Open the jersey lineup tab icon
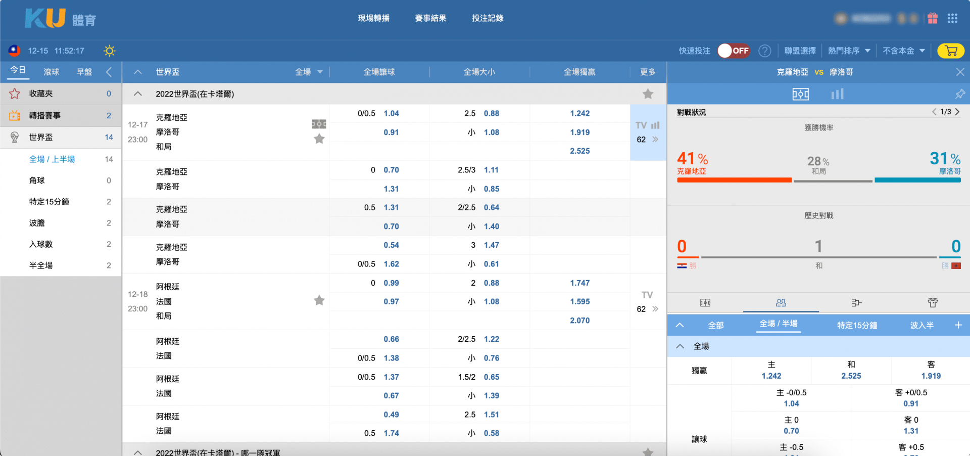The image size is (970, 456). tap(932, 303)
